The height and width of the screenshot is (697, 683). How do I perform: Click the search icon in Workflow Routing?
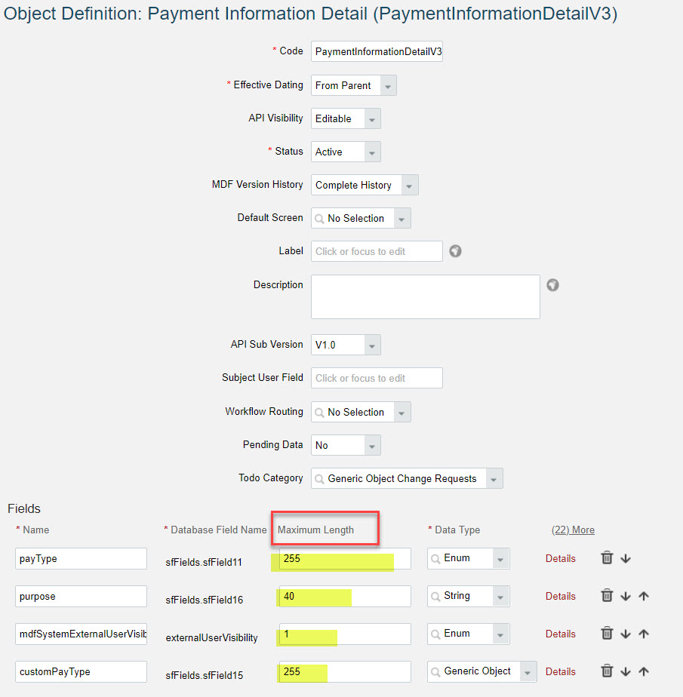(x=319, y=413)
